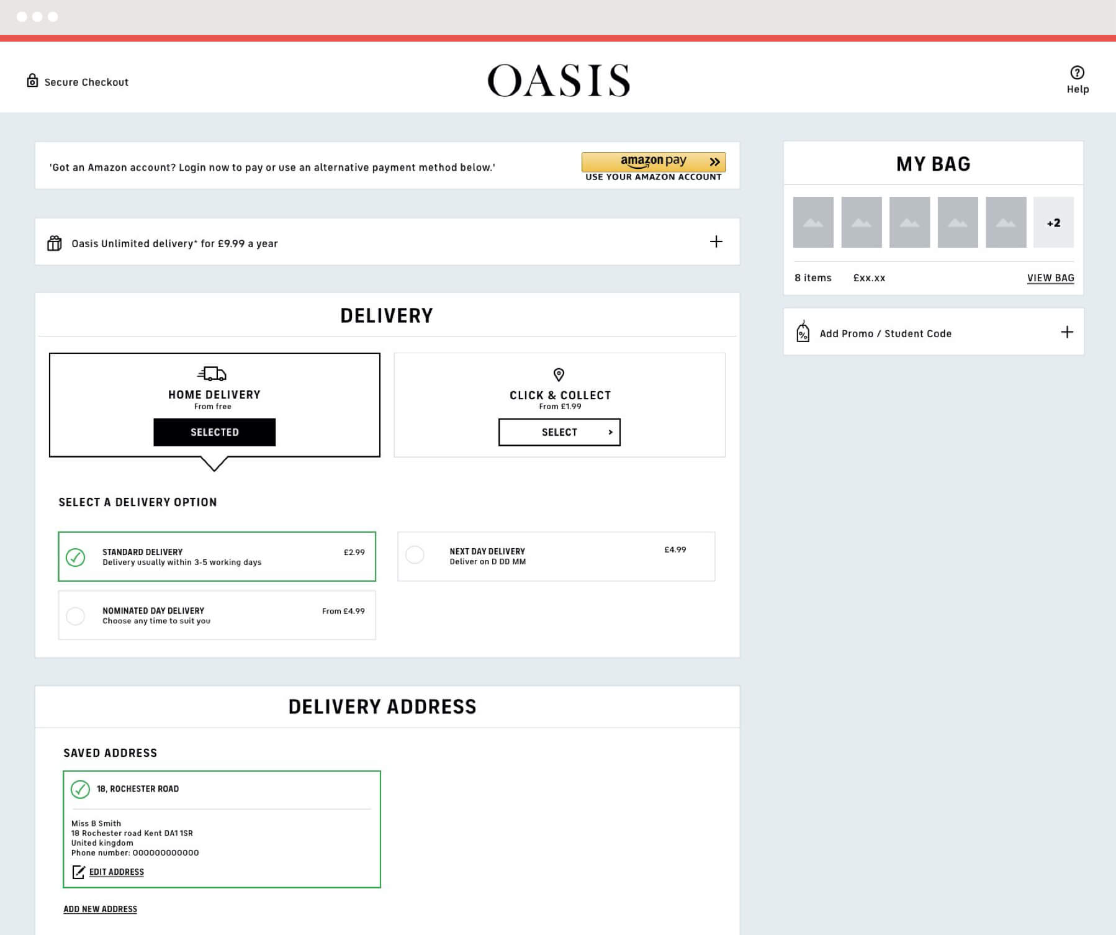Click the £4.99 Next Day Delivery price
Image resolution: width=1116 pixels, height=935 pixels.
coord(675,549)
